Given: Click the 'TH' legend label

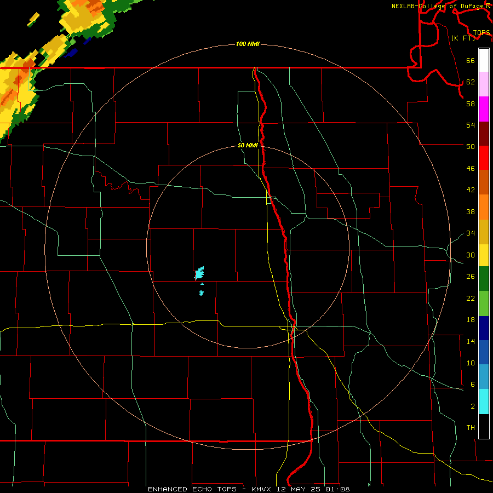Looking at the screenshot, I should [471, 428].
